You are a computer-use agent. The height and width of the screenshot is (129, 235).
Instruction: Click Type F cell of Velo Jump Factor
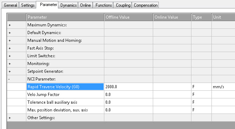(201, 95)
